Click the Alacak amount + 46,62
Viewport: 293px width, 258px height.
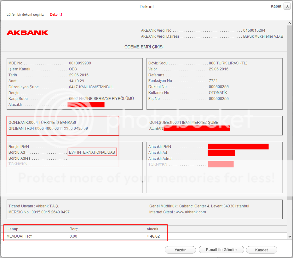point(153,236)
